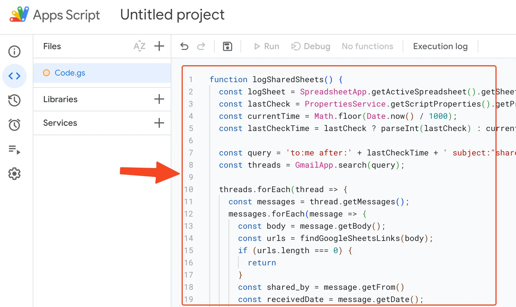Sort files alphabetically with AZ icon

[139, 46]
